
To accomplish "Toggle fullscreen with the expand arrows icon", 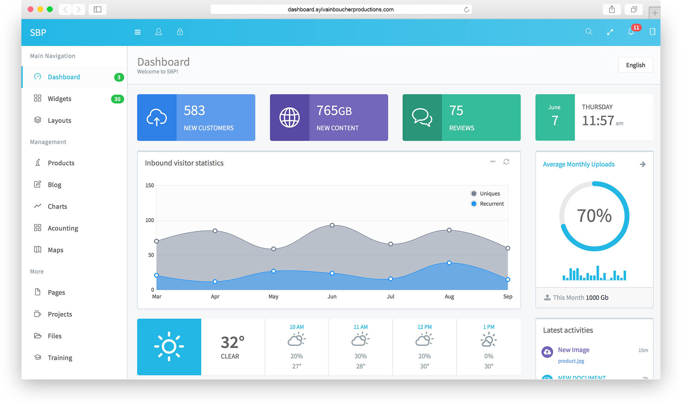I will point(610,32).
